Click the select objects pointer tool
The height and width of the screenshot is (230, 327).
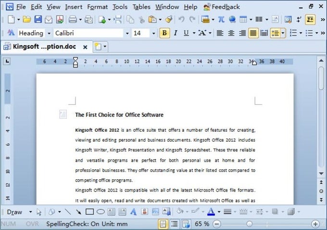coord(39,212)
